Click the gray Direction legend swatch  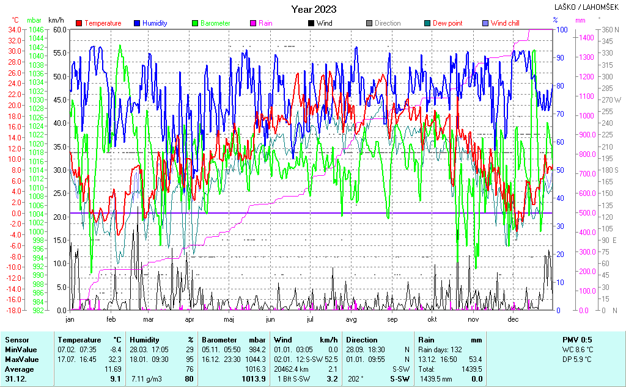369,23
